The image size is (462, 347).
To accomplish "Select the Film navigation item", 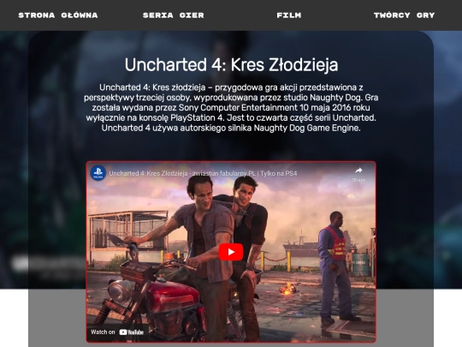I will click(289, 15).
